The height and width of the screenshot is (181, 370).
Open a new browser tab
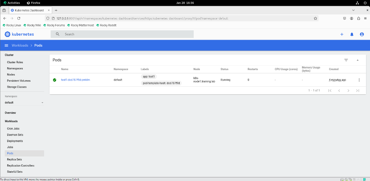click(x=56, y=10)
